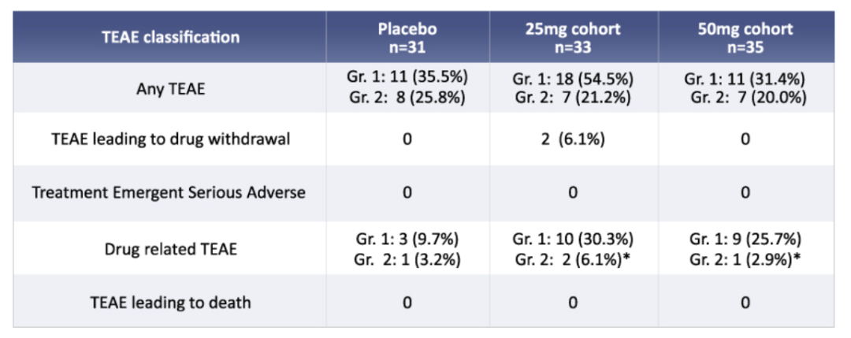Click the "TEAE leading to death" label

tap(170, 302)
